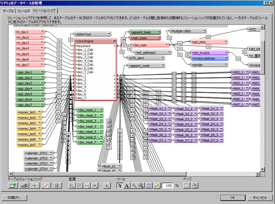Click the horizontal scrollbar left arrow
Image resolution: width=275 pixels, height=204 pixels.
click(x=11, y=174)
